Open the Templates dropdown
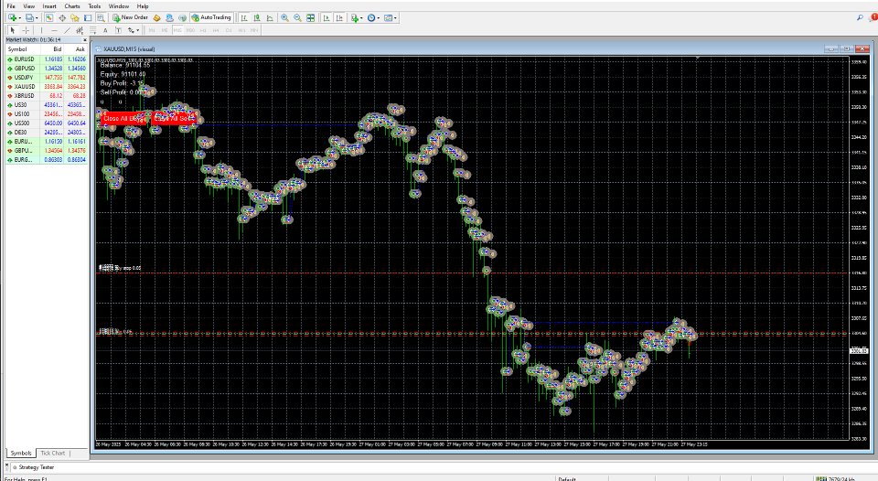878x481 pixels. pos(395,18)
